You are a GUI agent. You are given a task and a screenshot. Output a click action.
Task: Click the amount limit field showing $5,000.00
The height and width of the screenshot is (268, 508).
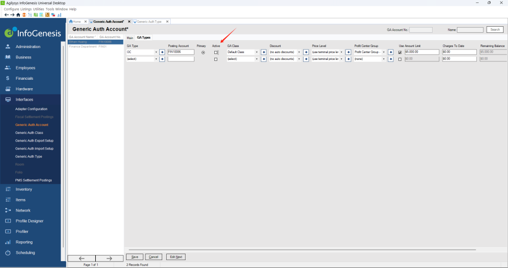coord(422,52)
